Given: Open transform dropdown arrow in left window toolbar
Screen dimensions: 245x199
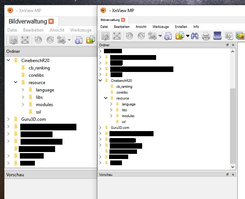Looking at the screenshot, I should [69, 40].
